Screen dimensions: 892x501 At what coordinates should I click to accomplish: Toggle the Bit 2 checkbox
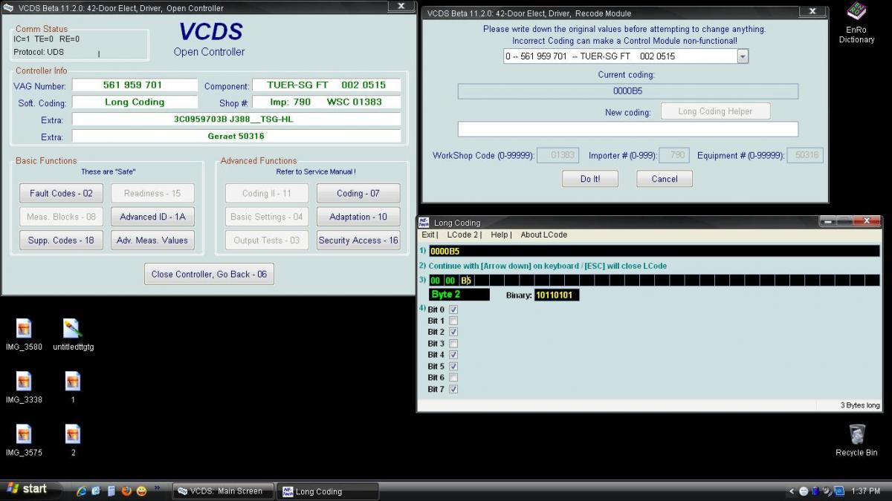click(x=453, y=332)
